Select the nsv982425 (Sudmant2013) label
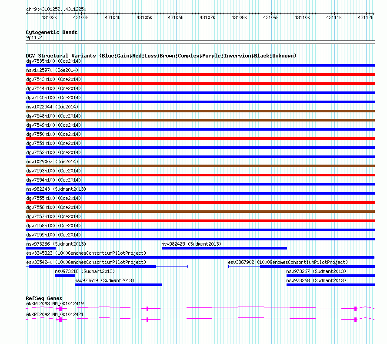This screenshot has height=344, width=387. 191,244
